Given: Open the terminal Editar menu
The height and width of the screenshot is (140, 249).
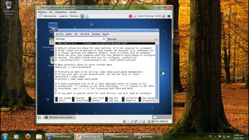Looking at the screenshot, I should tap(69, 34).
